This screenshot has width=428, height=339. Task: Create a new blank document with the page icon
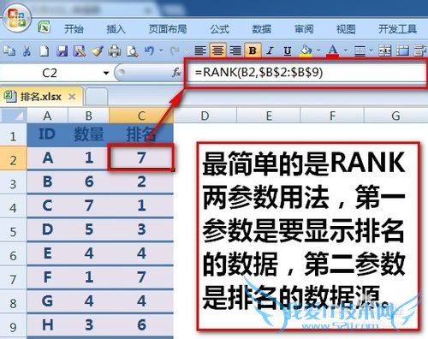(x=45, y=51)
